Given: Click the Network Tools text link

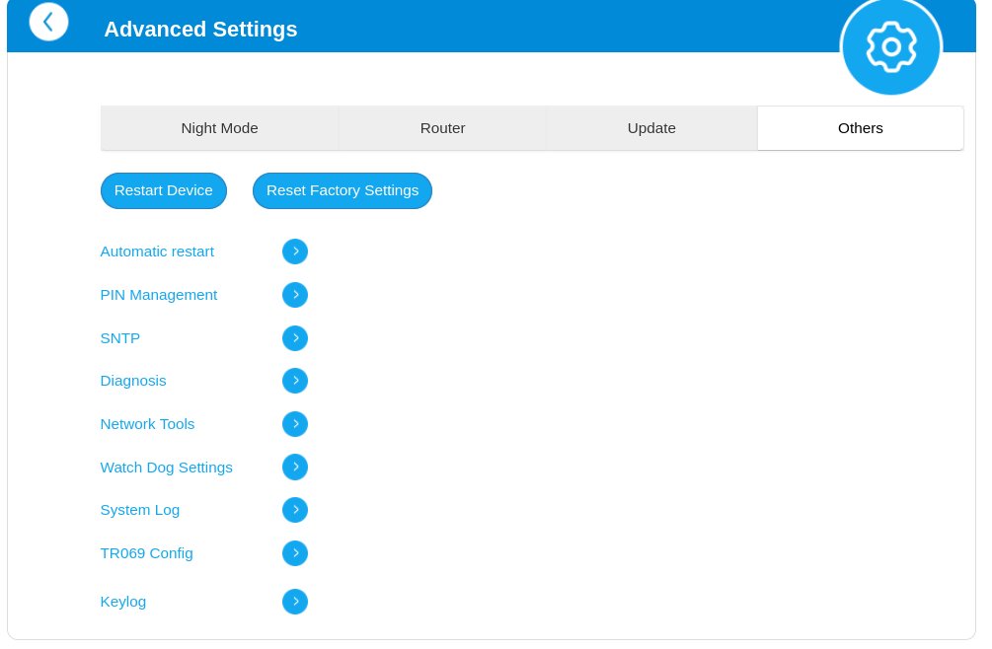Looking at the screenshot, I should click(147, 424).
